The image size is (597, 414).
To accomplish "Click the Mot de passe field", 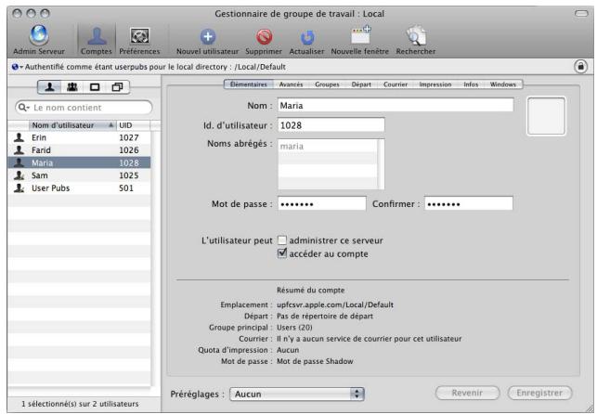I will 322,204.
